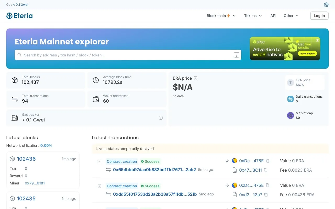The image size is (335, 209).
Task: Click the search slash shortcut icon
Action: [x=237, y=55]
